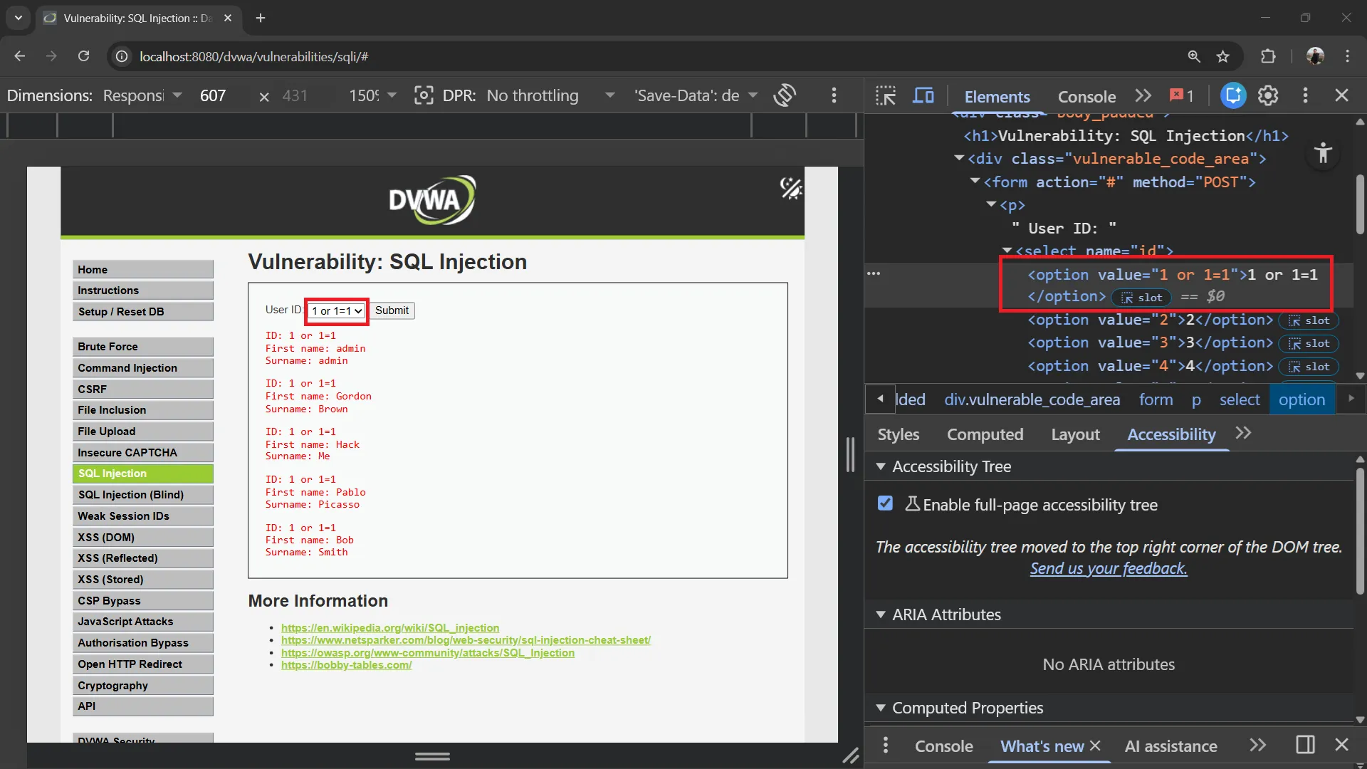This screenshot has width=1367, height=769.
Task: Collapse the Computed Properties section
Action: [x=882, y=708]
